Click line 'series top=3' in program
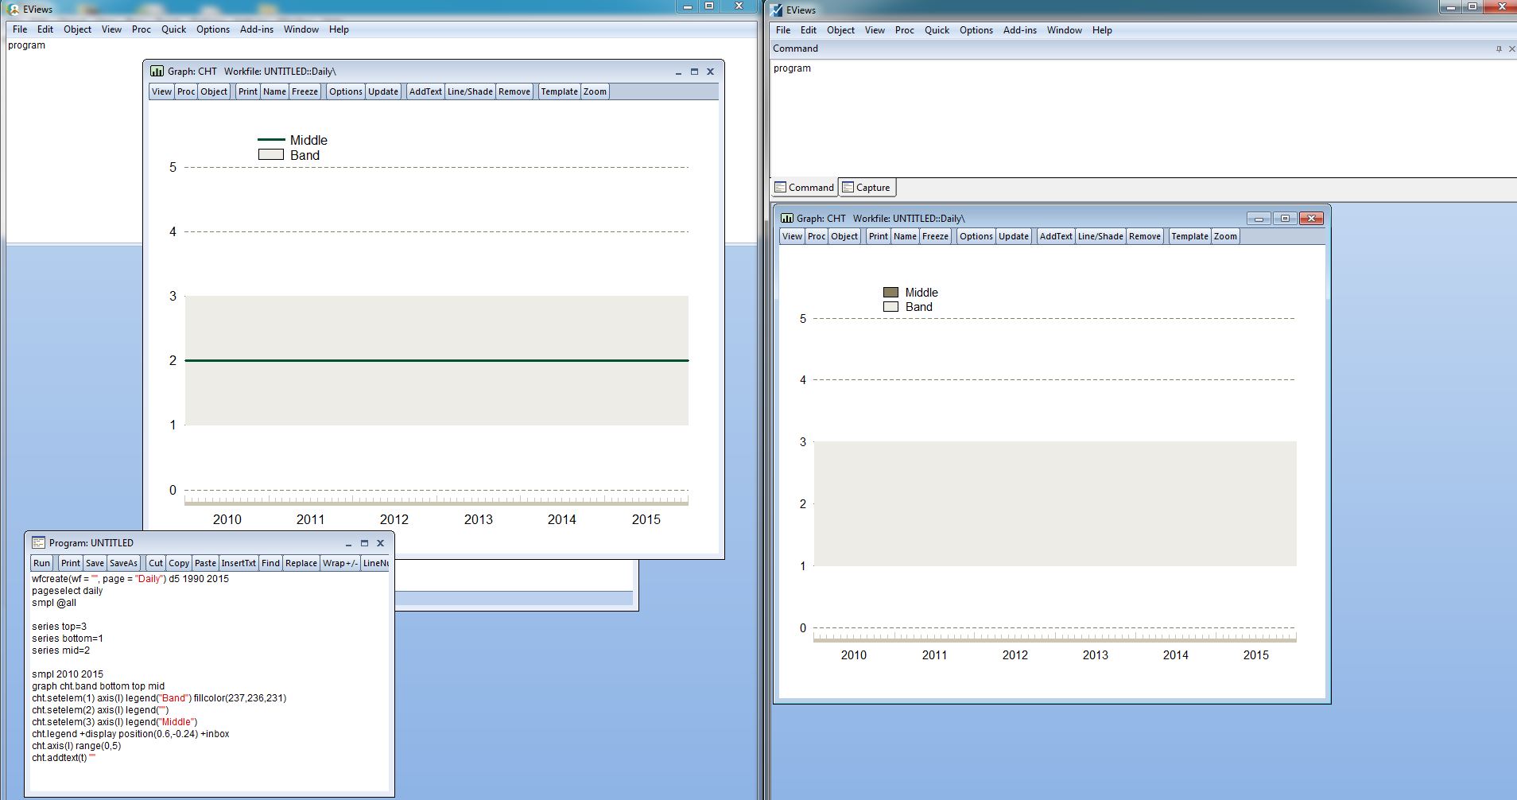The width and height of the screenshot is (1517, 800). pyautogui.click(x=60, y=627)
